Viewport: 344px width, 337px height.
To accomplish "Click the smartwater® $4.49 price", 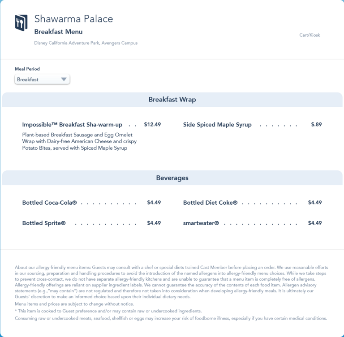I will tap(314, 223).
